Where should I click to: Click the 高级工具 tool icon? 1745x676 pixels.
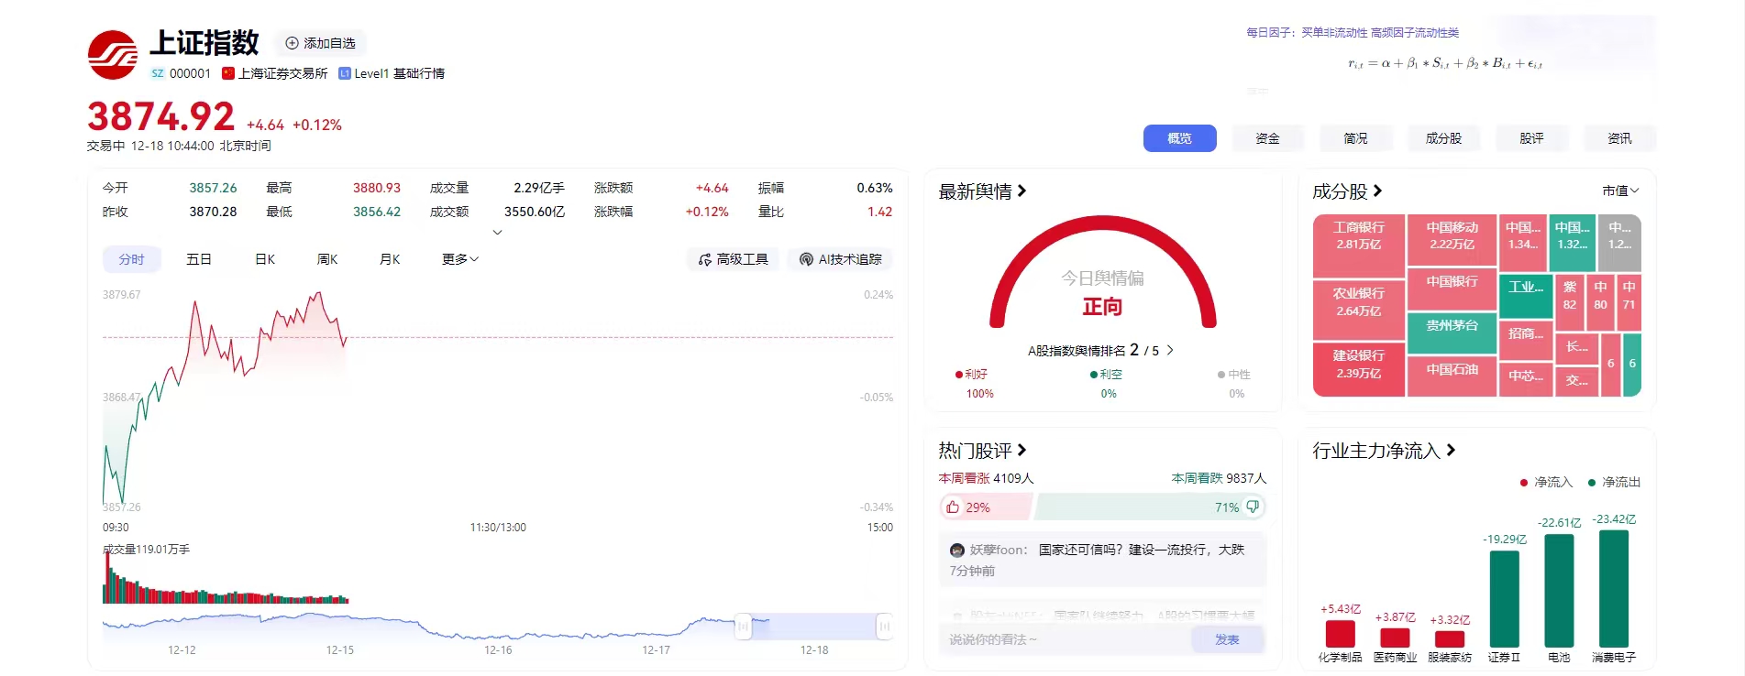(704, 259)
